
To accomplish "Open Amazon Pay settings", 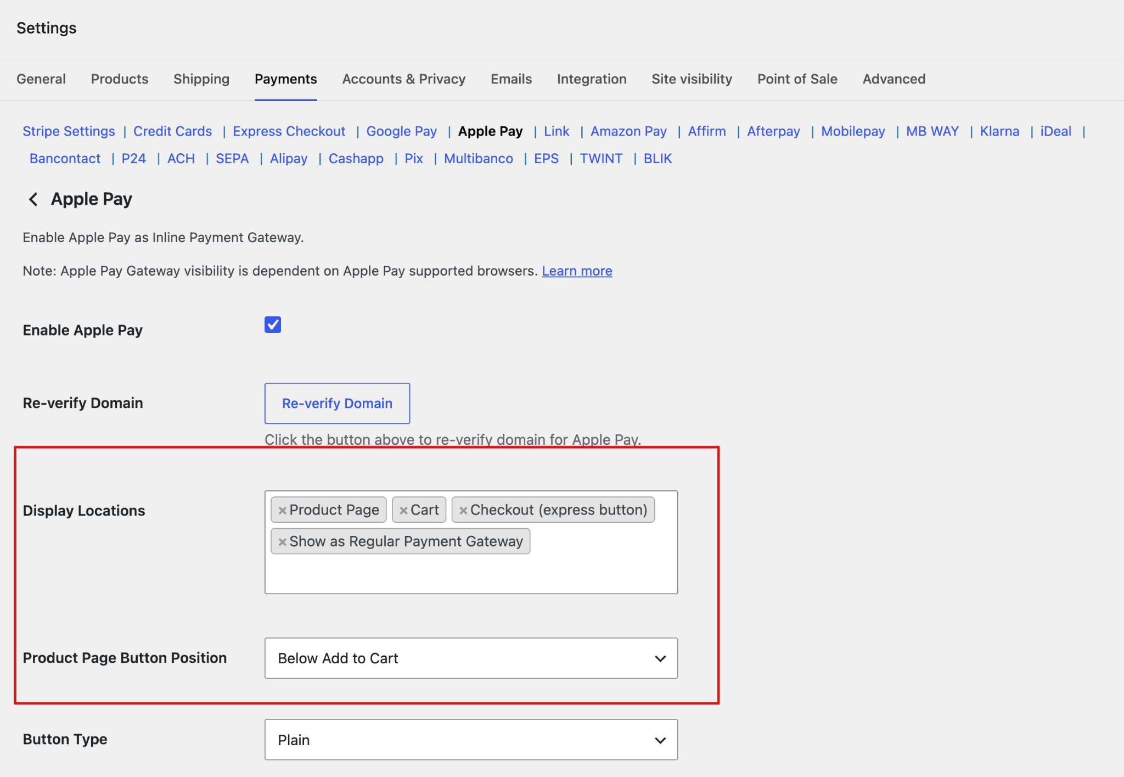I will point(628,131).
